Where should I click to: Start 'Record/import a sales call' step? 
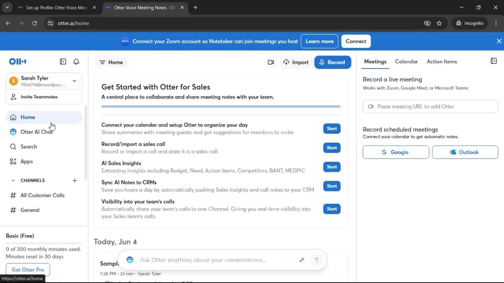(332, 148)
